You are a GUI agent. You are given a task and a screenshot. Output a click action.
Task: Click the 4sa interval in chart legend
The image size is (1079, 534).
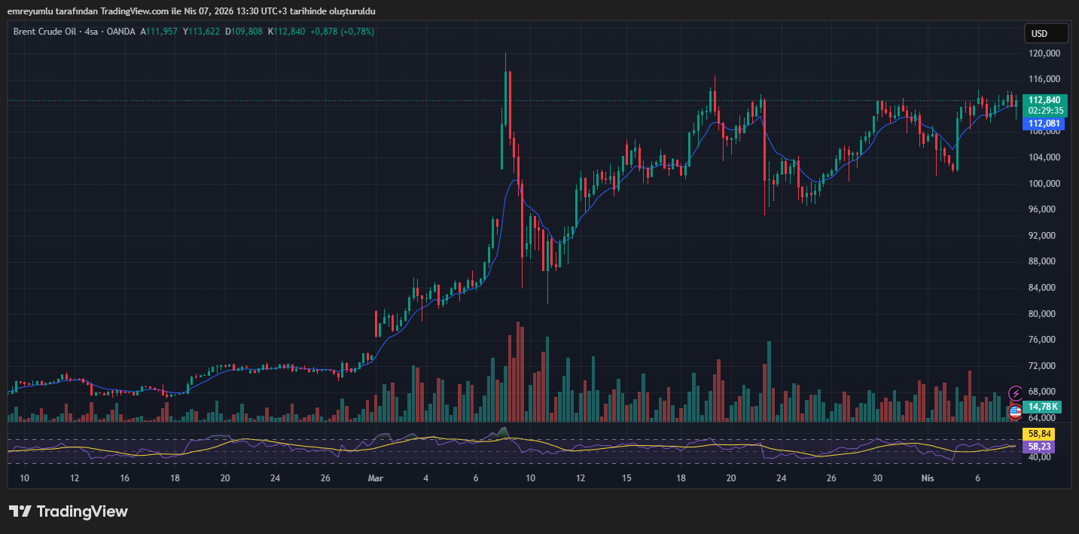coord(92,32)
